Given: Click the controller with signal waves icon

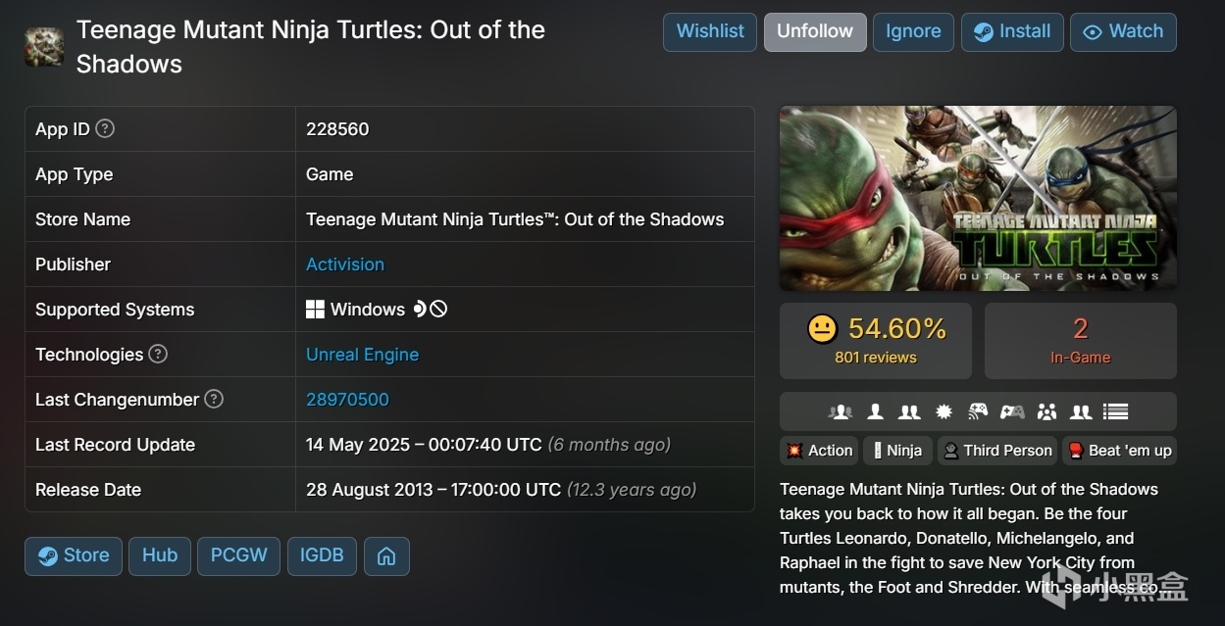Looking at the screenshot, I should click(x=978, y=412).
